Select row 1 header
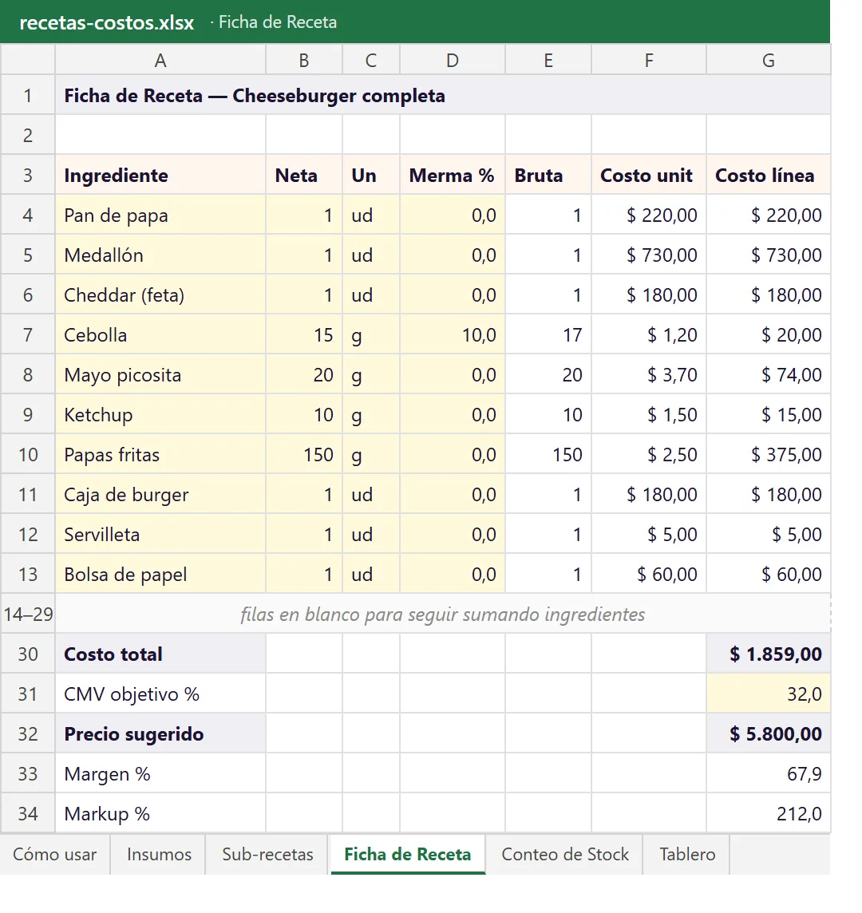 (28, 95)
